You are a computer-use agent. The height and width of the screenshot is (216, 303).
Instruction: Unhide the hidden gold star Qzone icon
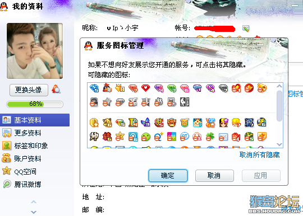click(120, 137)
